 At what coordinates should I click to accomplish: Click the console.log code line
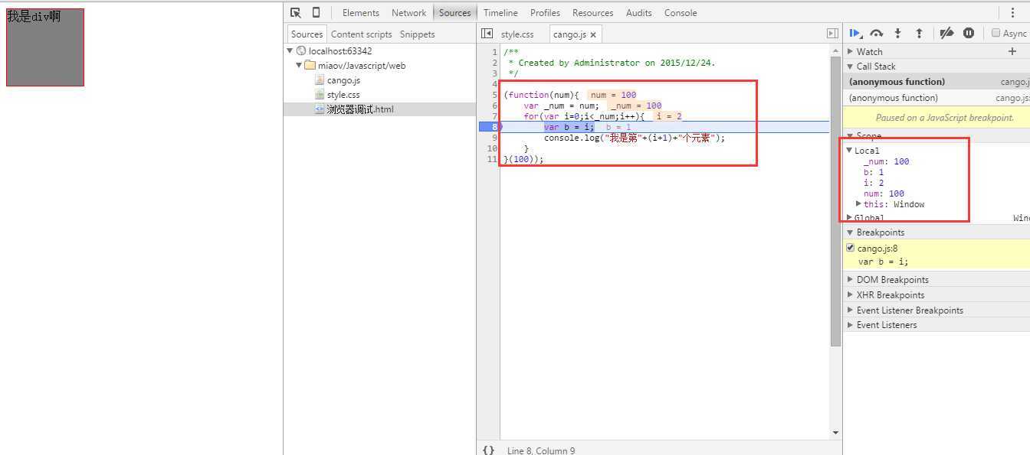[635, 138]
